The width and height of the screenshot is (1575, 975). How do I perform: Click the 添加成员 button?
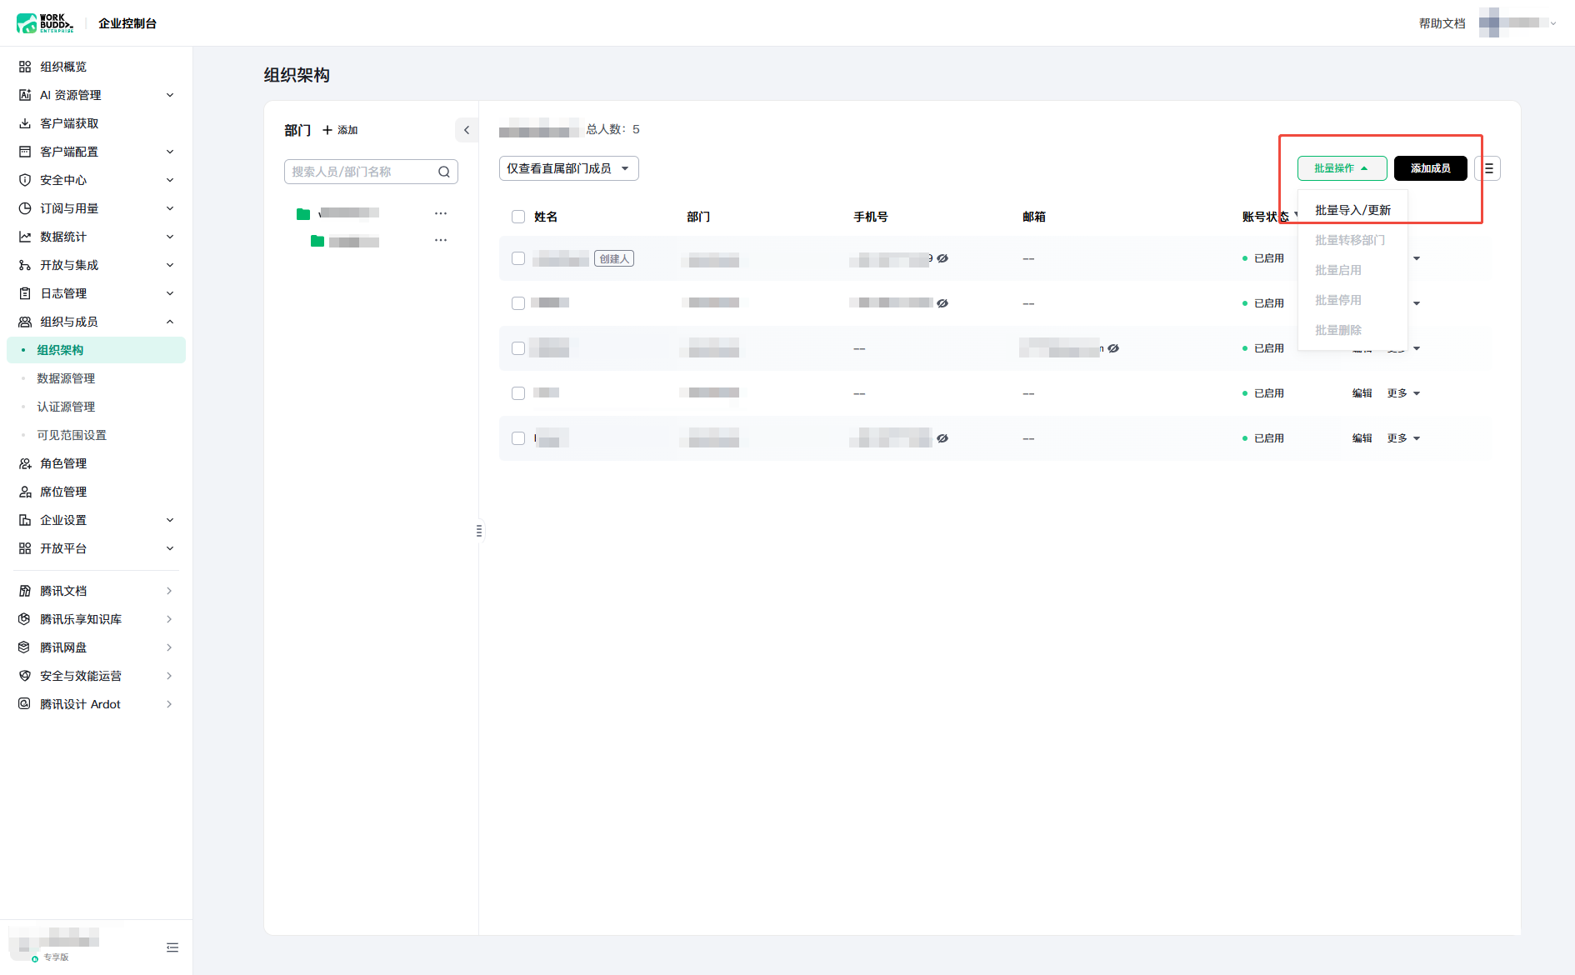point(1430,168)
